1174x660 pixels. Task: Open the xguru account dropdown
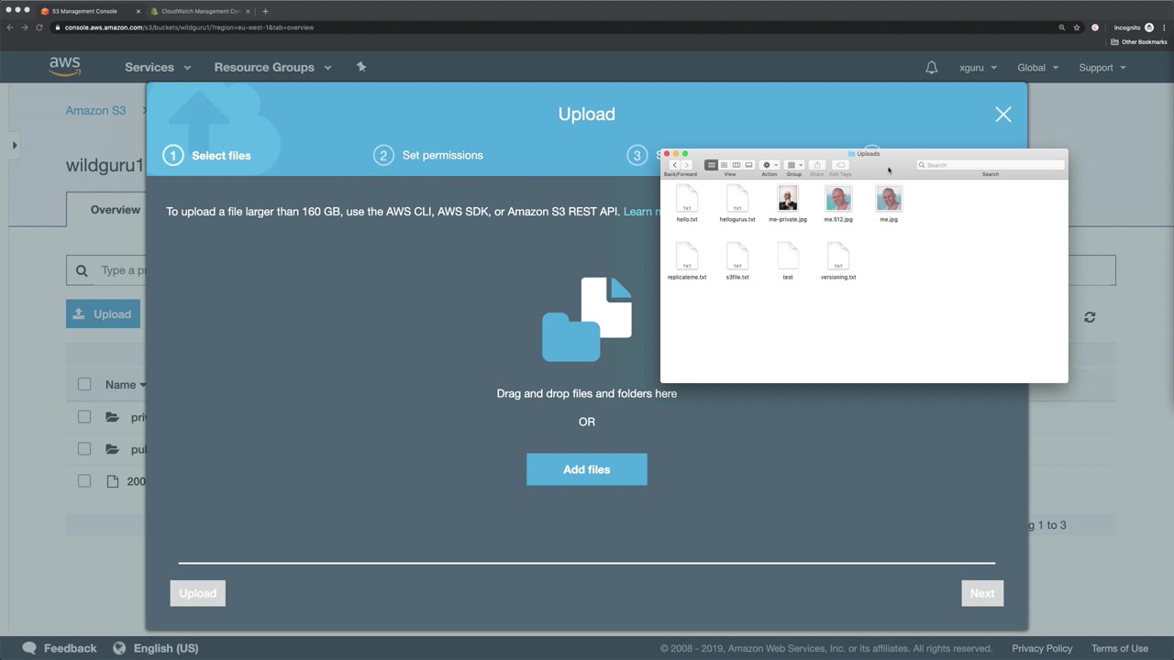pyautogui.click(x=978, y=67)
